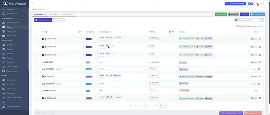Open notifications icon with red badge
This screenshot has height=115, width=270.
tap(257, 4)
